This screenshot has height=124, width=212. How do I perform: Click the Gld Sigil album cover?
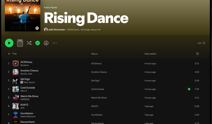point(16,81)
